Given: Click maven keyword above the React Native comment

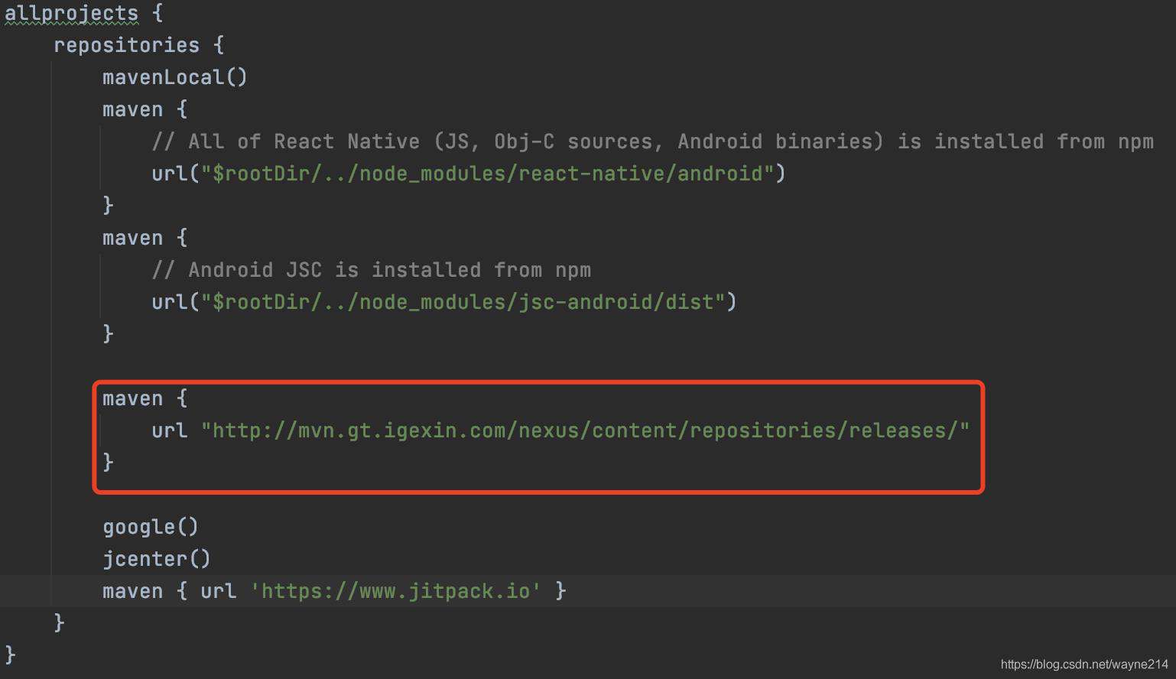Looking at the screenshot, I should (133, 109).
